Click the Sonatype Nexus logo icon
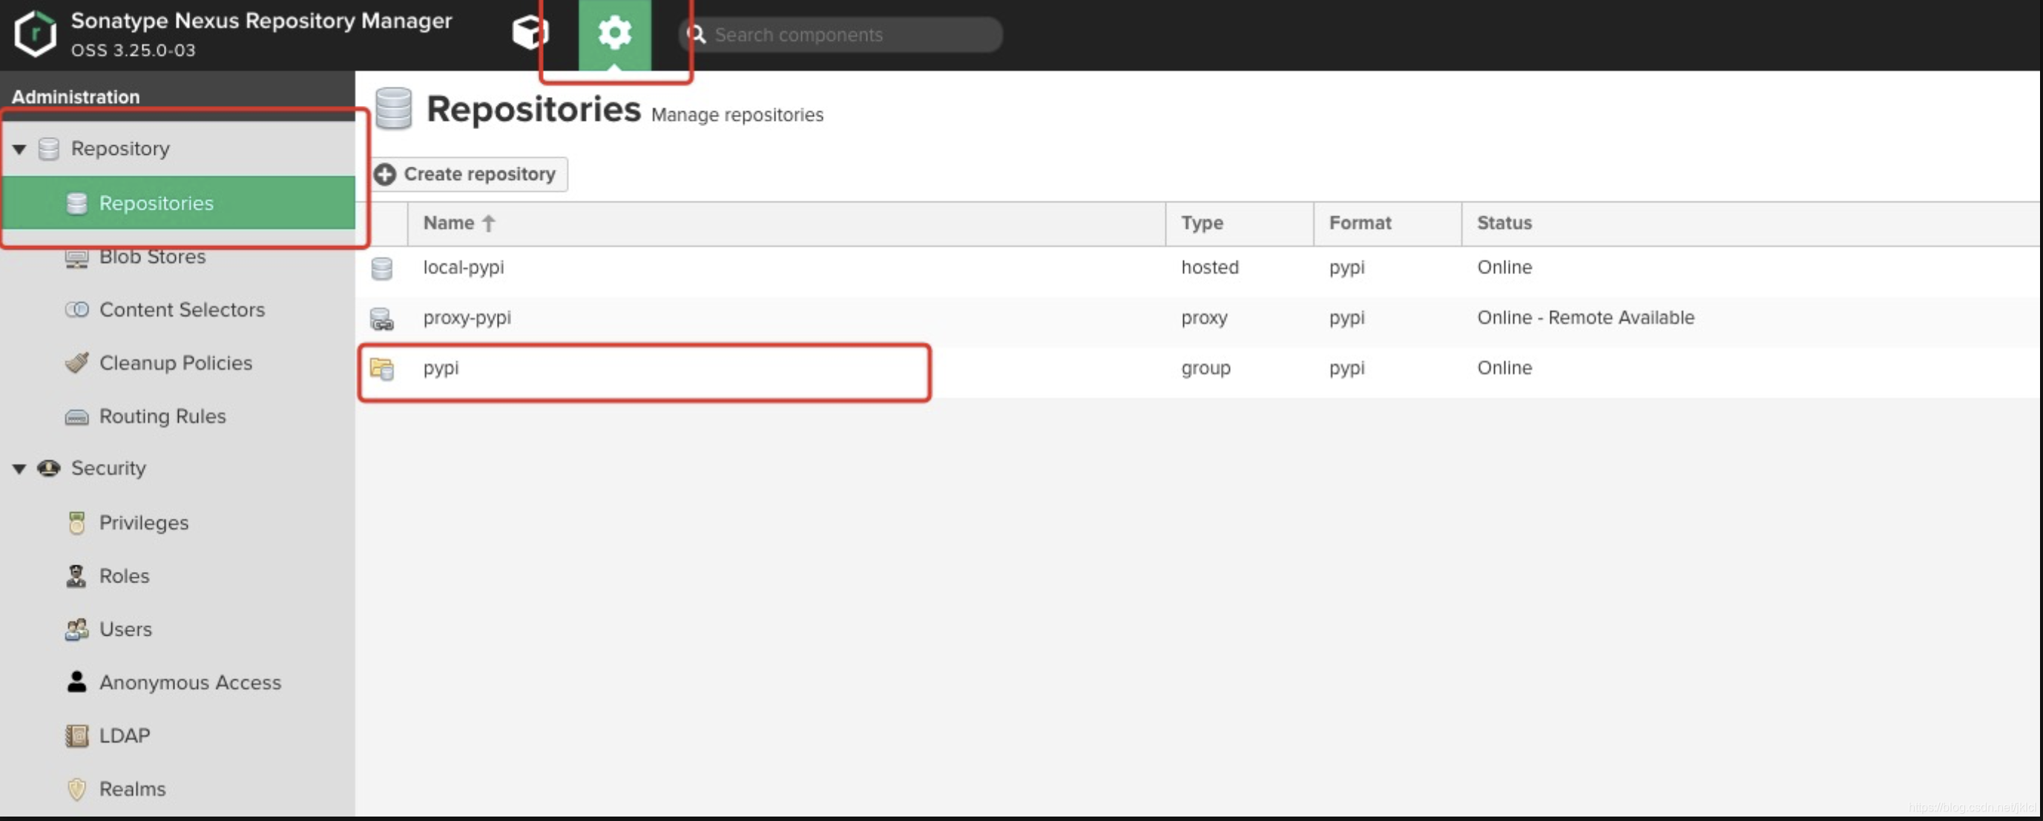 35,33
